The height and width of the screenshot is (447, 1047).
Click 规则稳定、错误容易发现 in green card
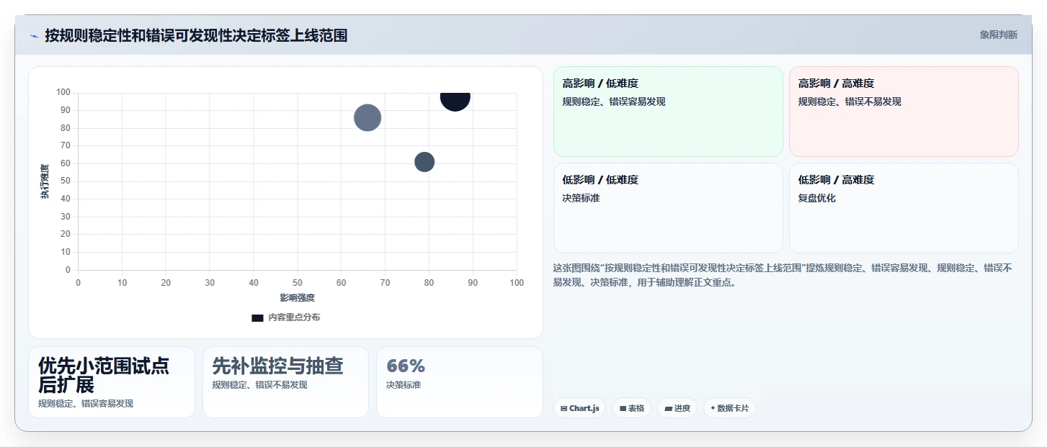[614, 101]
